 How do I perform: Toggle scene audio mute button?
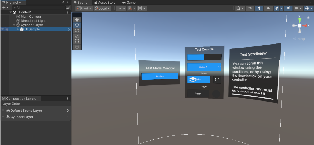268,8
